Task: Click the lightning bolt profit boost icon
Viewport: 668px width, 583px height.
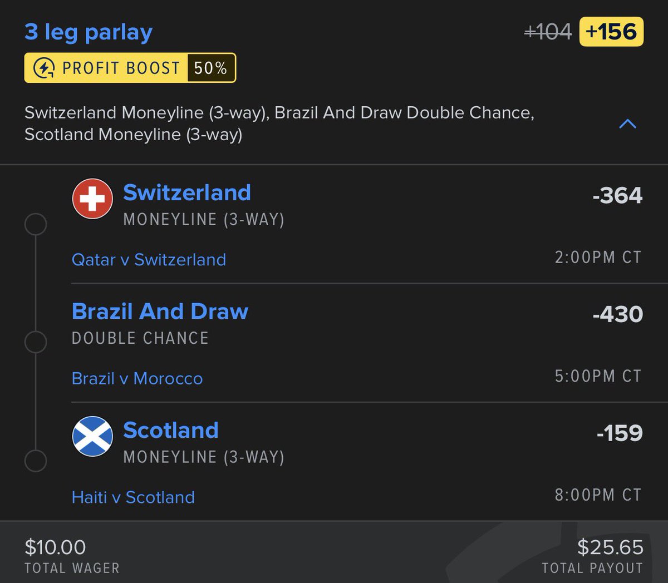Action: (x=44, y=68)
